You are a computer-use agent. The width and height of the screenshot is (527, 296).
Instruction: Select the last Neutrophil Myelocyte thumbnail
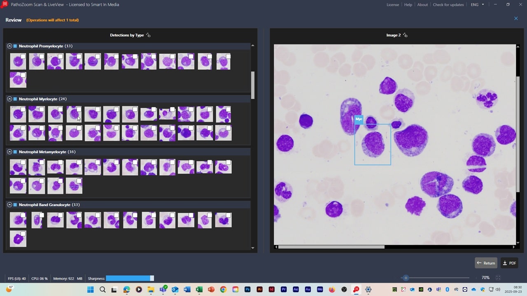pos(223,133)
